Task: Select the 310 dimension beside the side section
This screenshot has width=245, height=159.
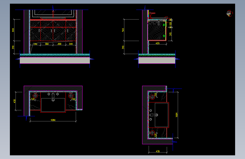Action: click(x=123, y=47)
